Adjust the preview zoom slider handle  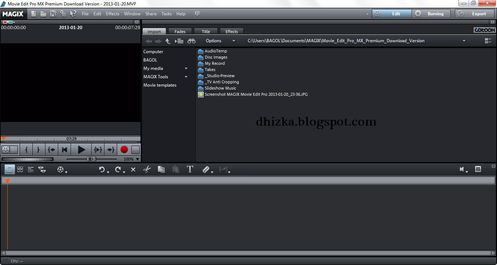(91, 159)
